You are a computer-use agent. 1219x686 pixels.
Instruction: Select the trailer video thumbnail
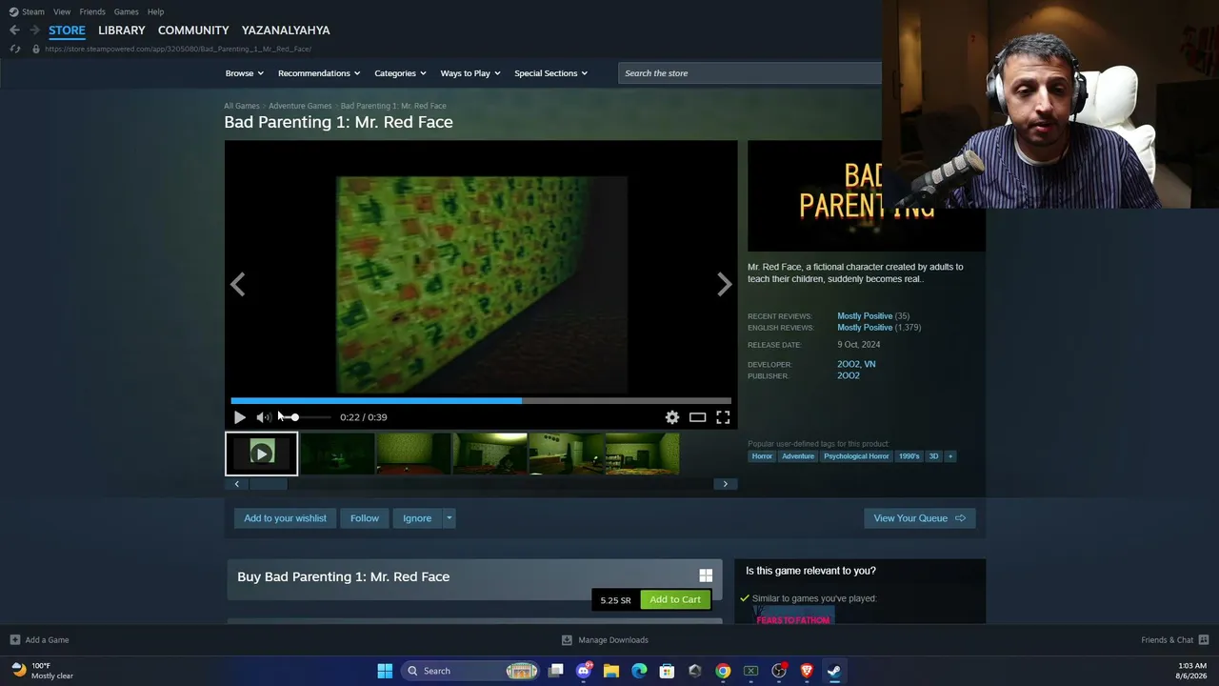tap(261, 454)
